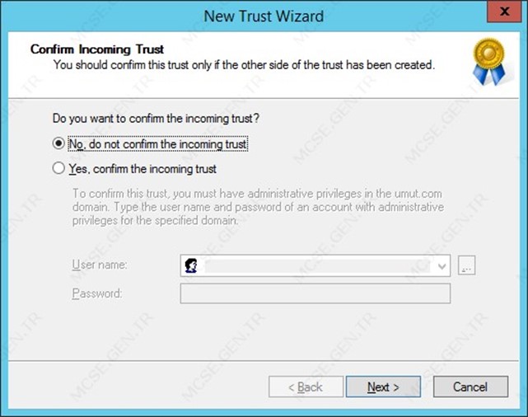Close the New Trust Wizard window
The width and height of the screenshot is (528, 417).
click(504, 12)
